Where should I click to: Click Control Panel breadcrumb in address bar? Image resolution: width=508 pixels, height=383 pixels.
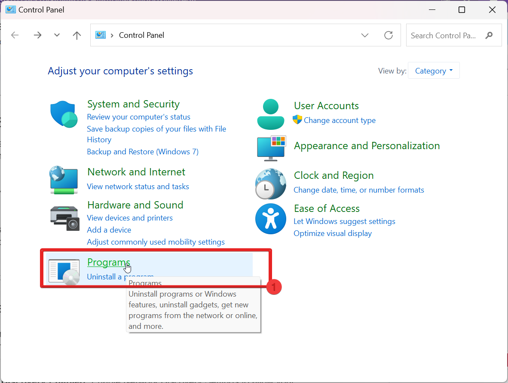coord(141,35)
